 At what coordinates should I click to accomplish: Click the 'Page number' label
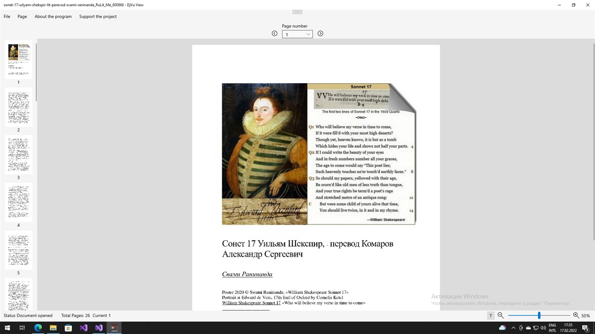coord(295,26)
